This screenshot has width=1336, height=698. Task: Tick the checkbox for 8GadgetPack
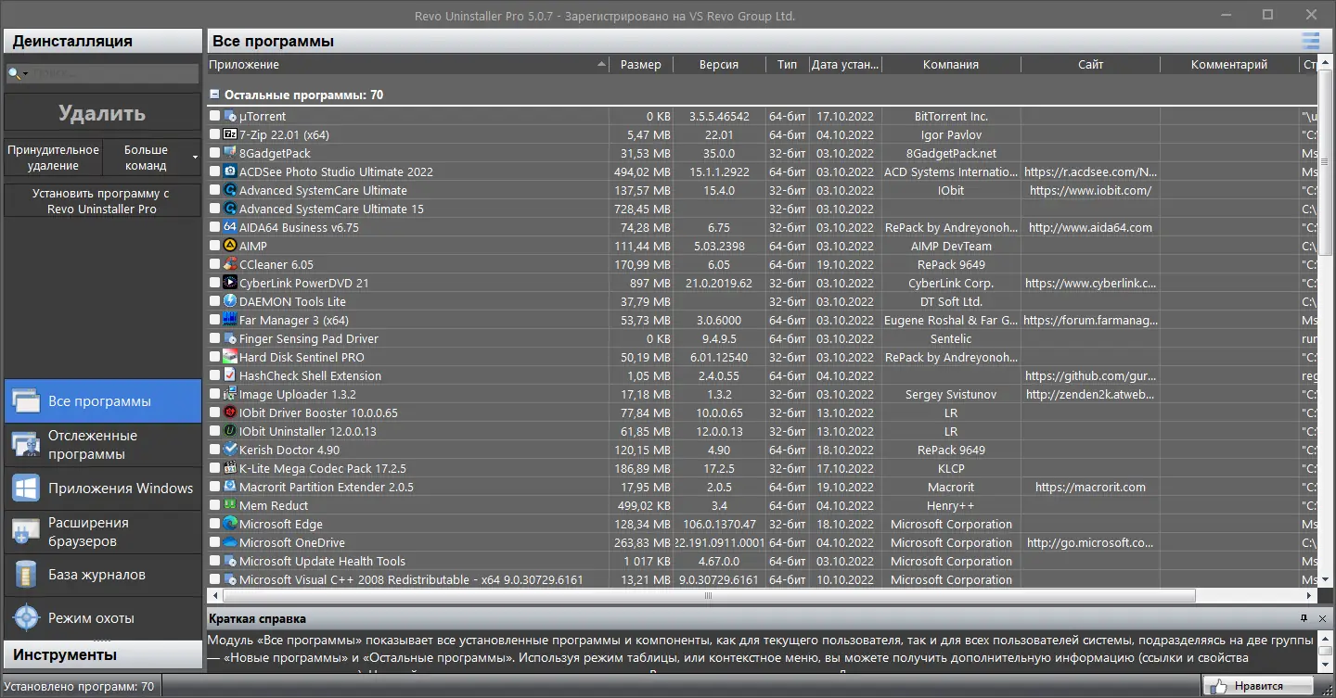(215, 153)
